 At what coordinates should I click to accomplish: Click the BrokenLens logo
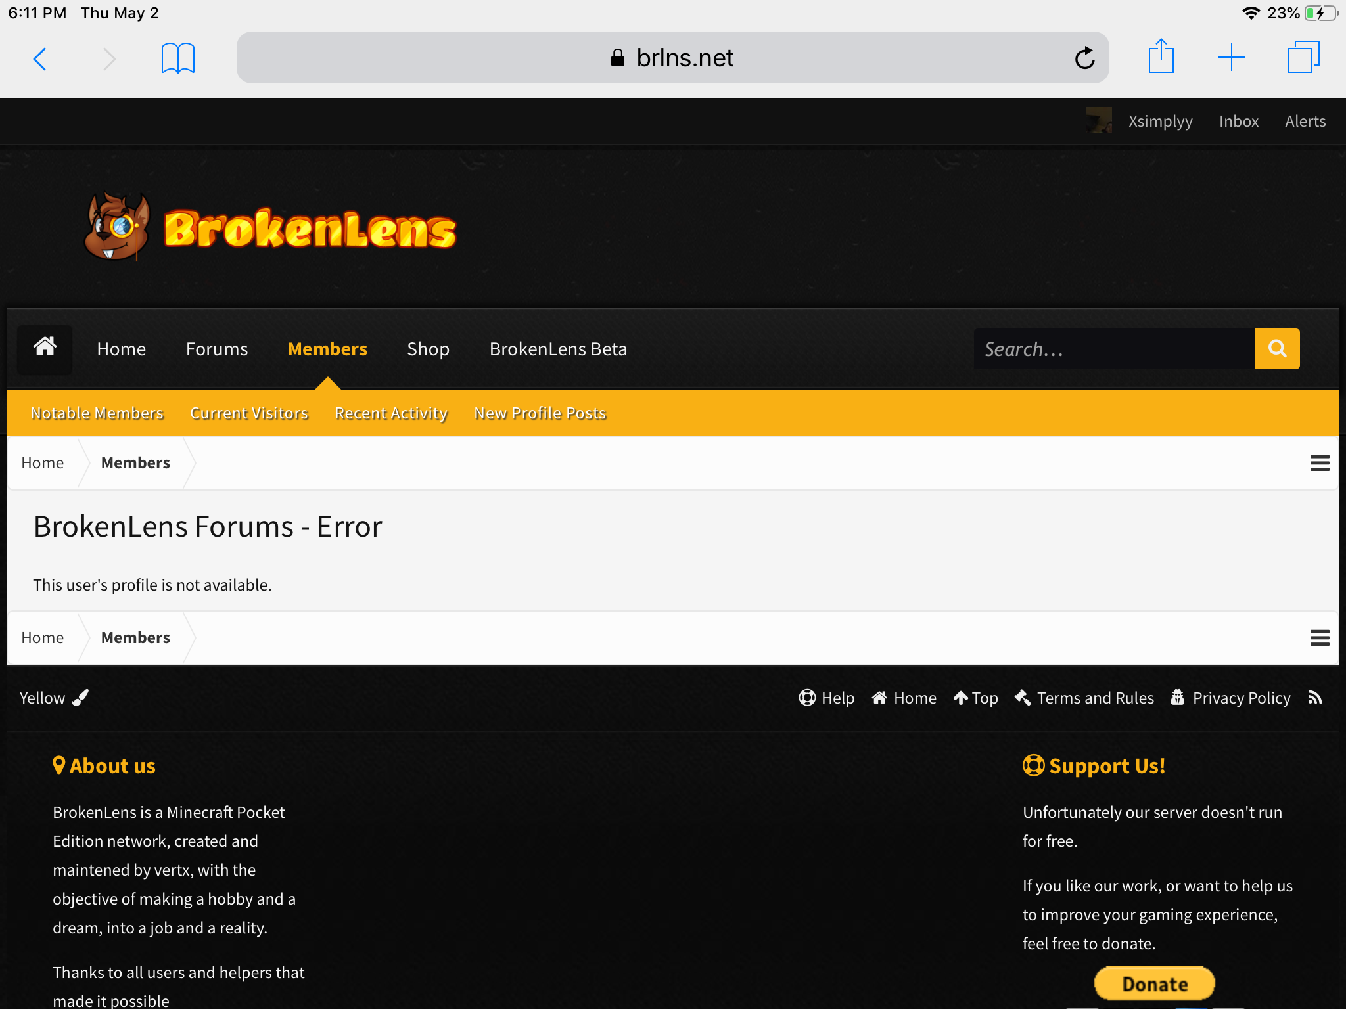point(270,227)
